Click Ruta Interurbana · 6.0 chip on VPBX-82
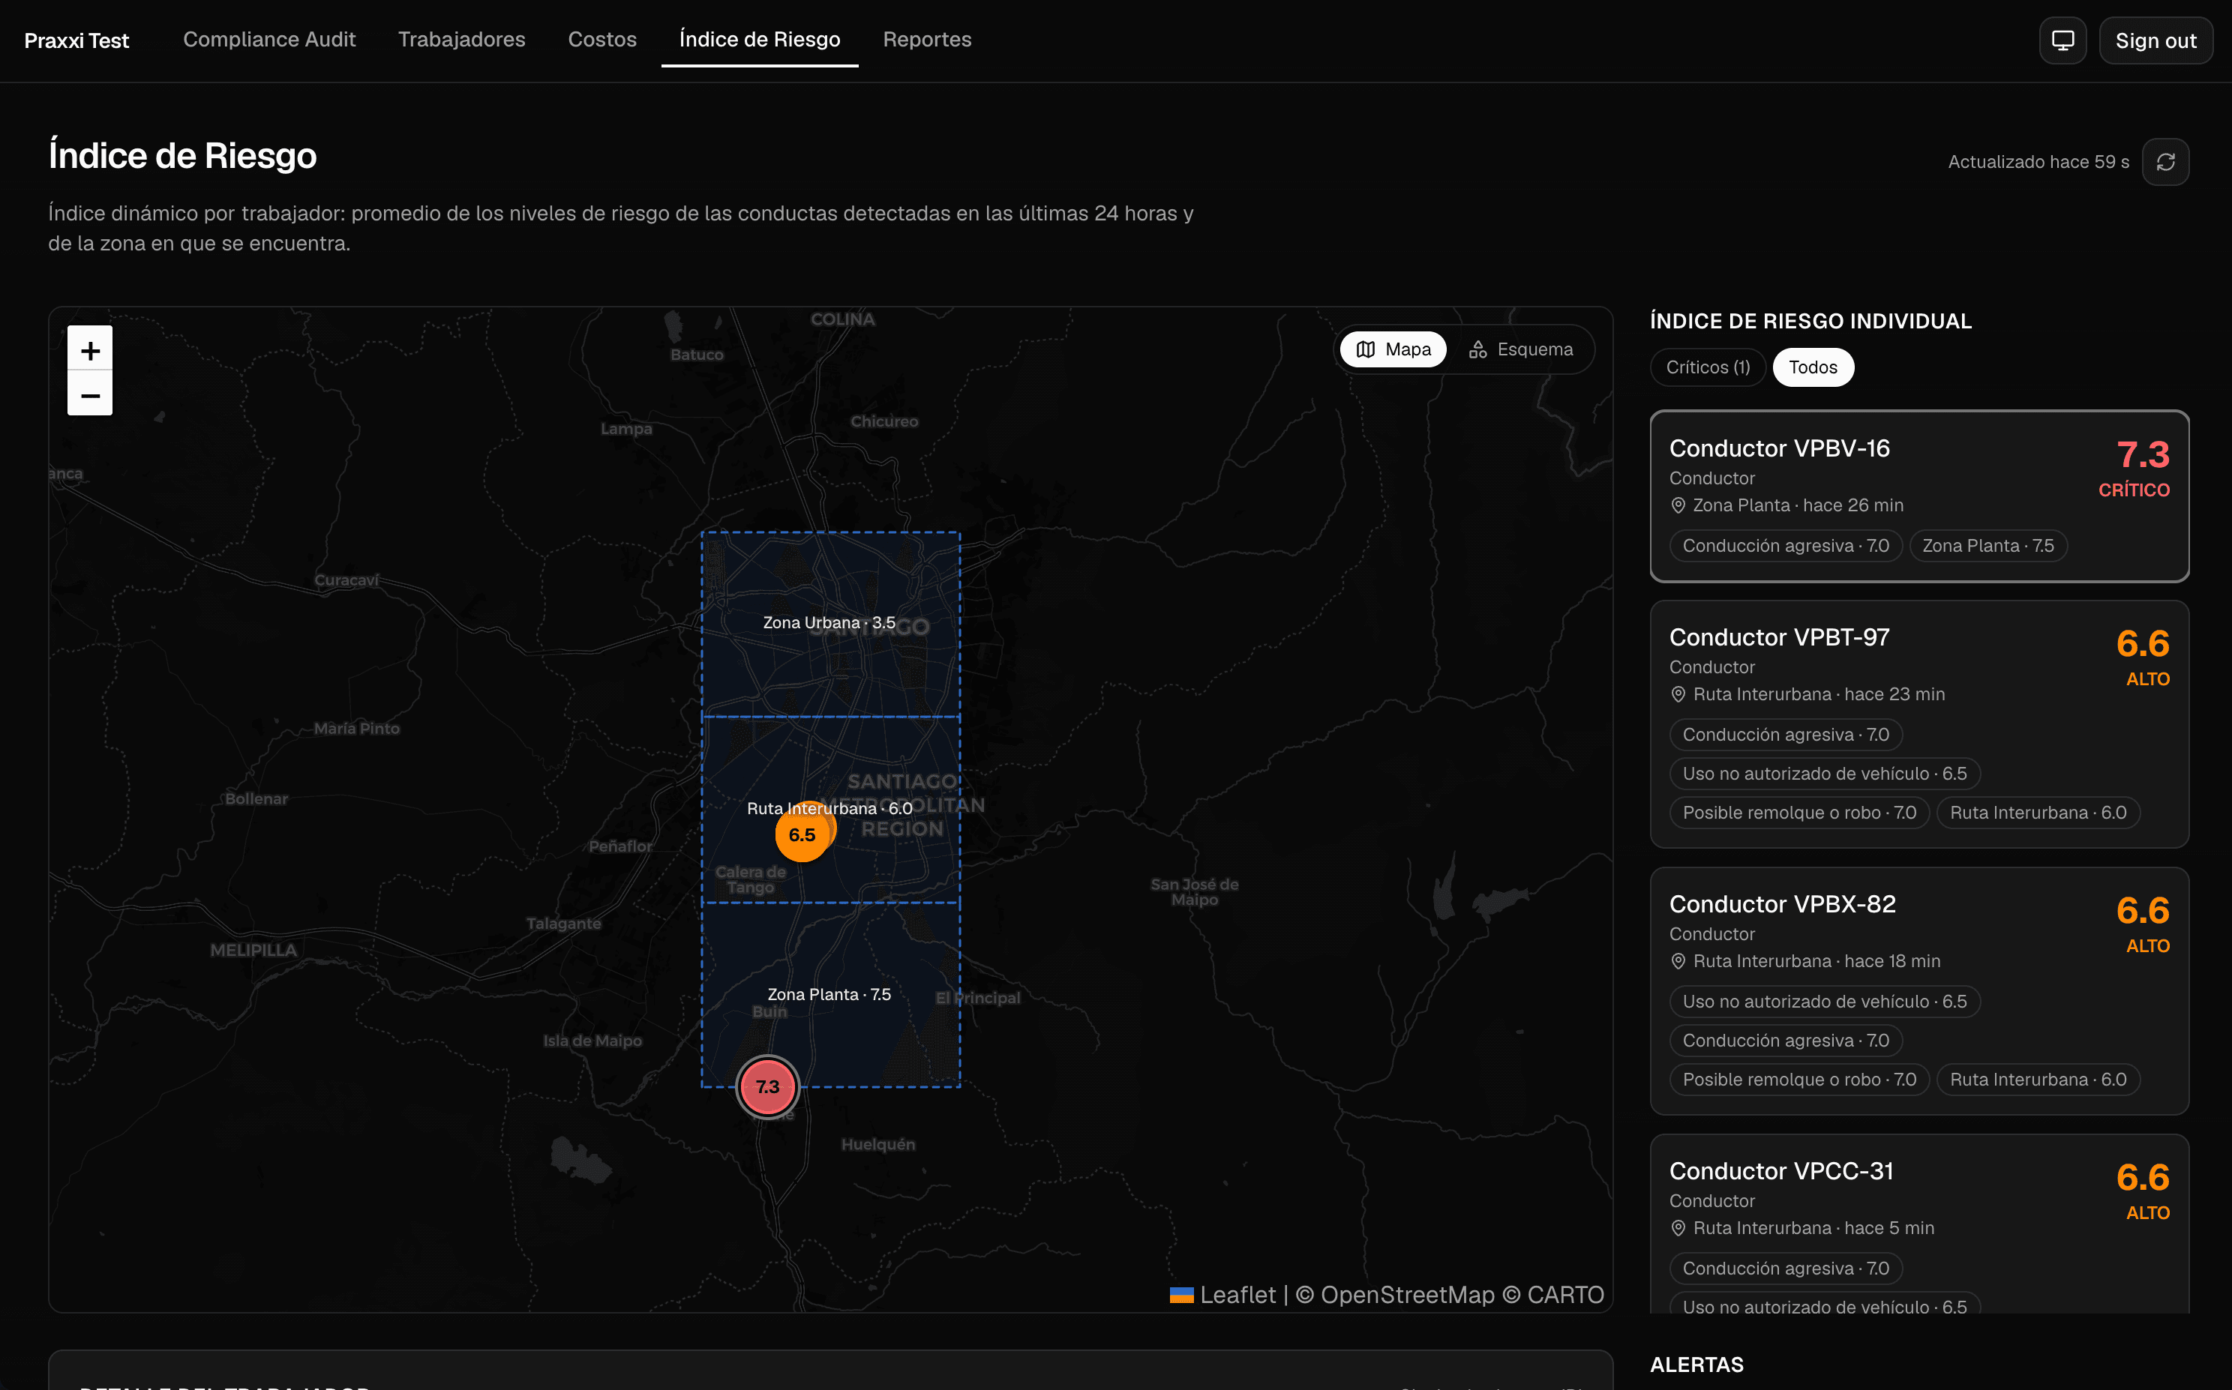 (x=2038, y=1080)
